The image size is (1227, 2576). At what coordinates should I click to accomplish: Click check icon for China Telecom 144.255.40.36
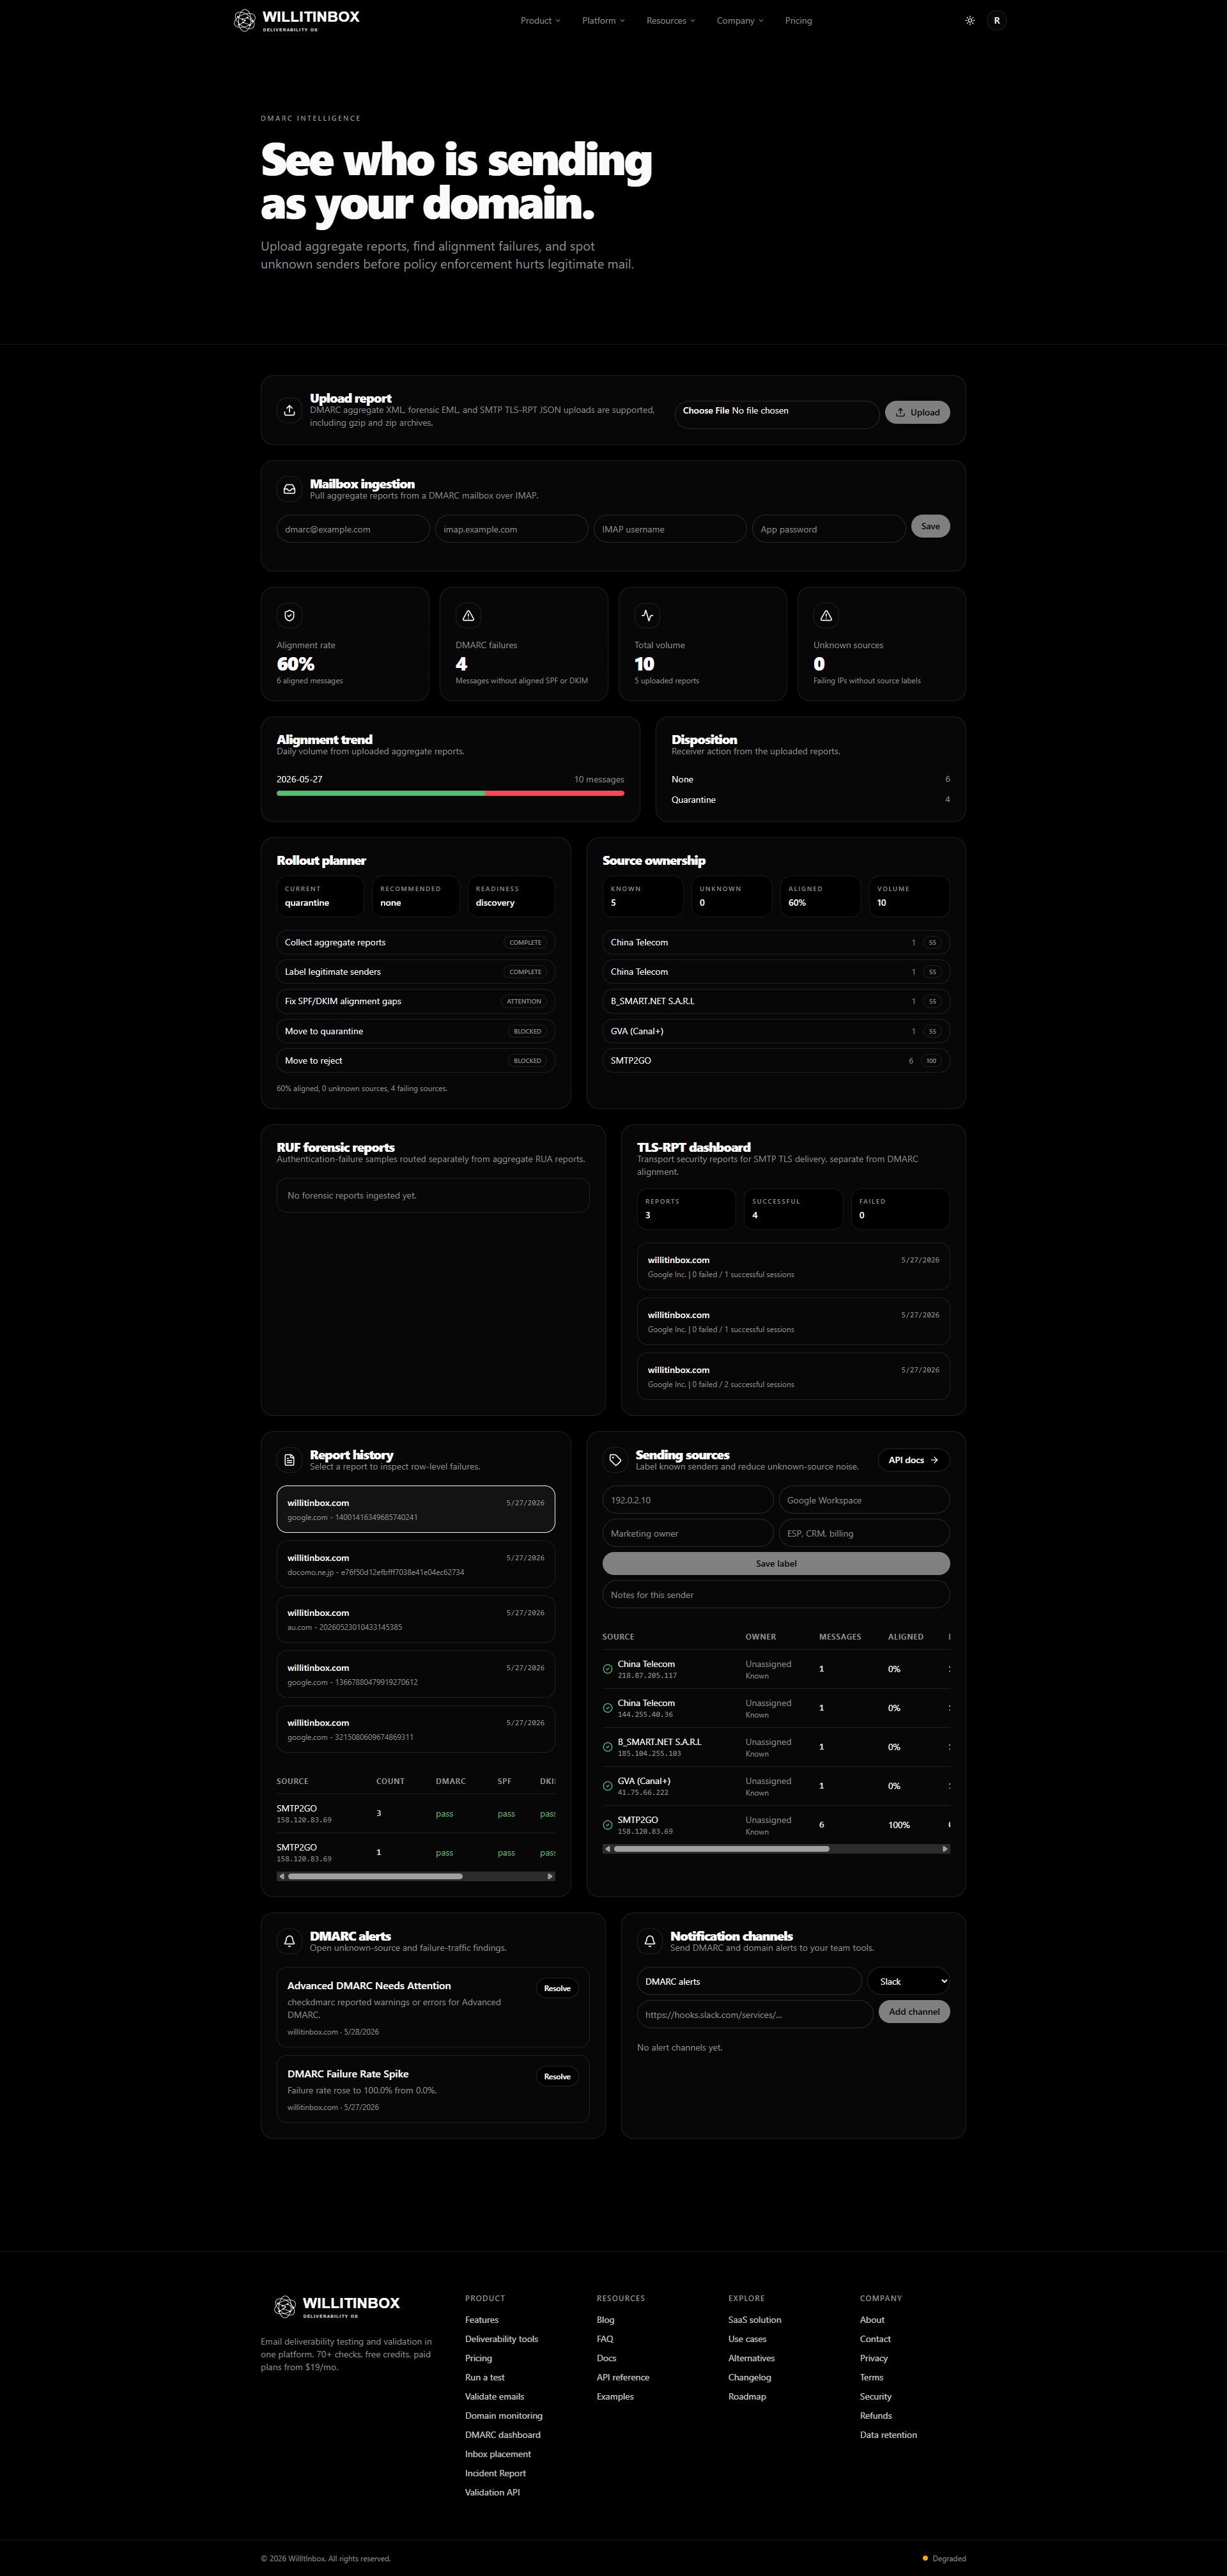[x=608, y=1708]
